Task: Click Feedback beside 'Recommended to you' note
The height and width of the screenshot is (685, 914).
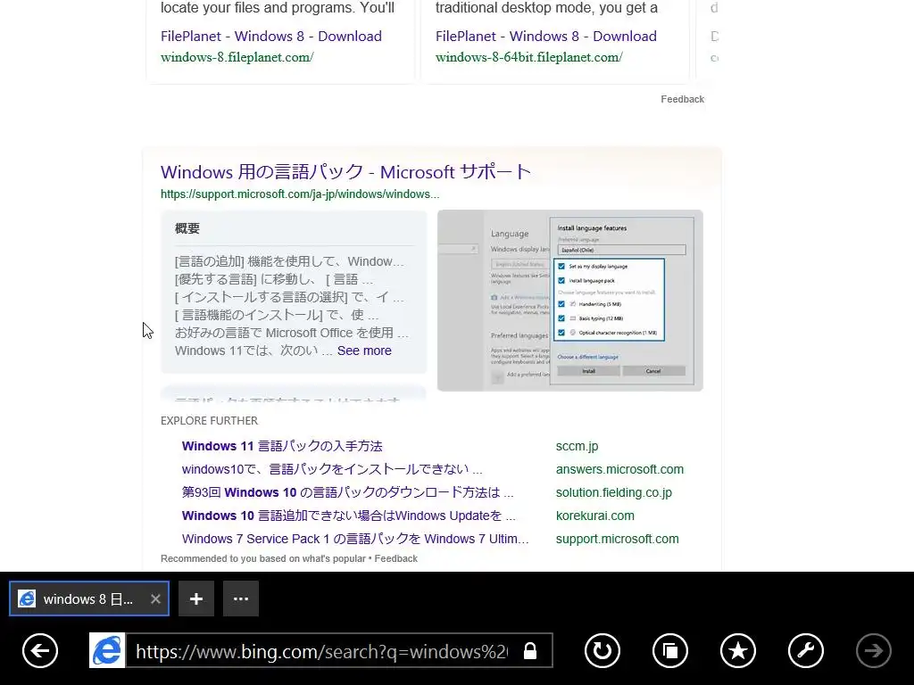Action: (395, 558)
